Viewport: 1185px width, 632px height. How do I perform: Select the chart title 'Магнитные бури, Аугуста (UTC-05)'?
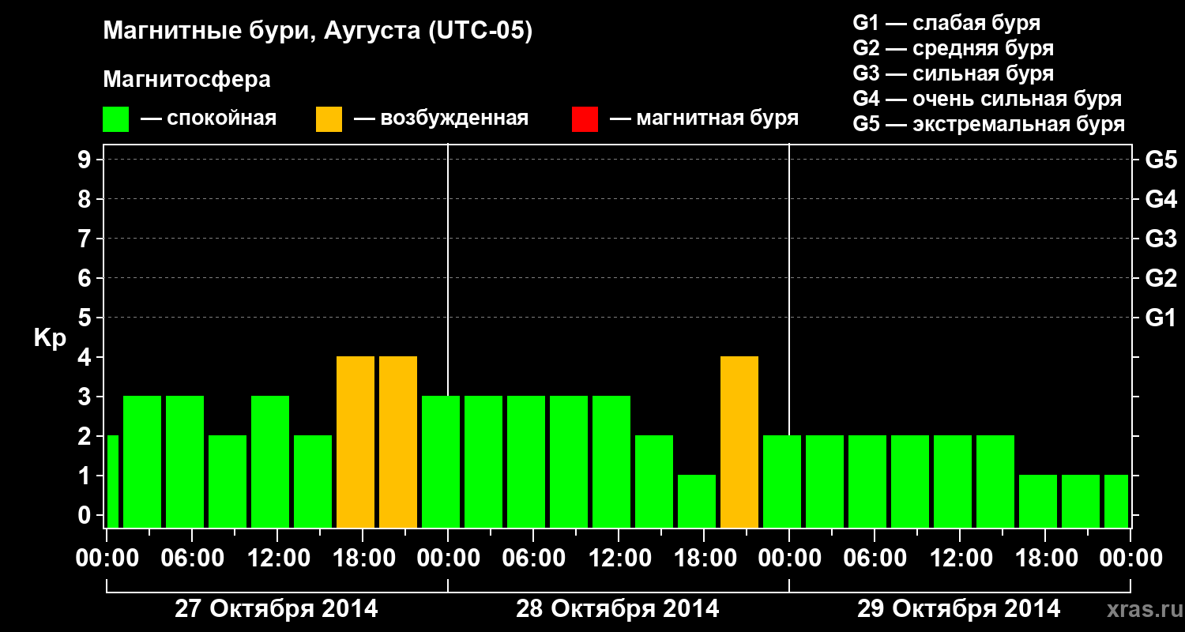pos(318,32)
